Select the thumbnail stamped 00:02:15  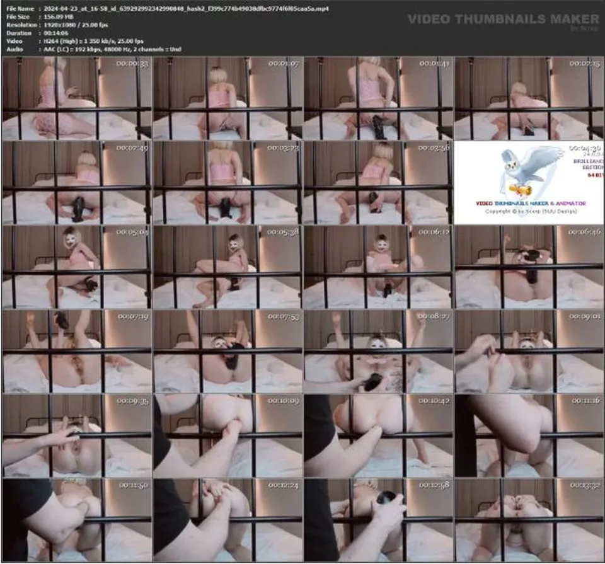tap(529, 98)
